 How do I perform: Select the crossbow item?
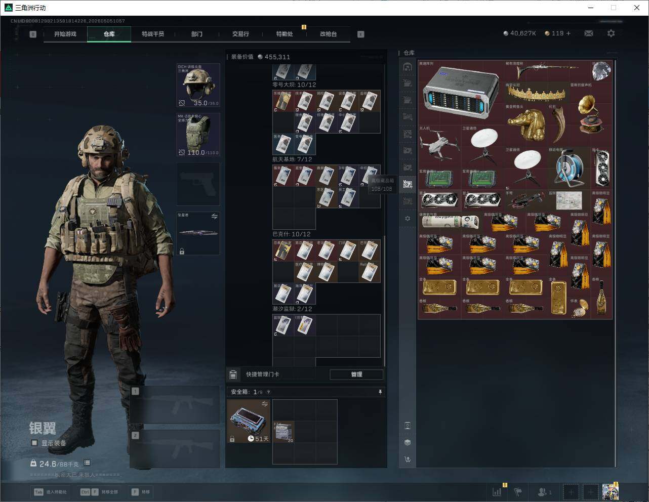pos(526,200)
